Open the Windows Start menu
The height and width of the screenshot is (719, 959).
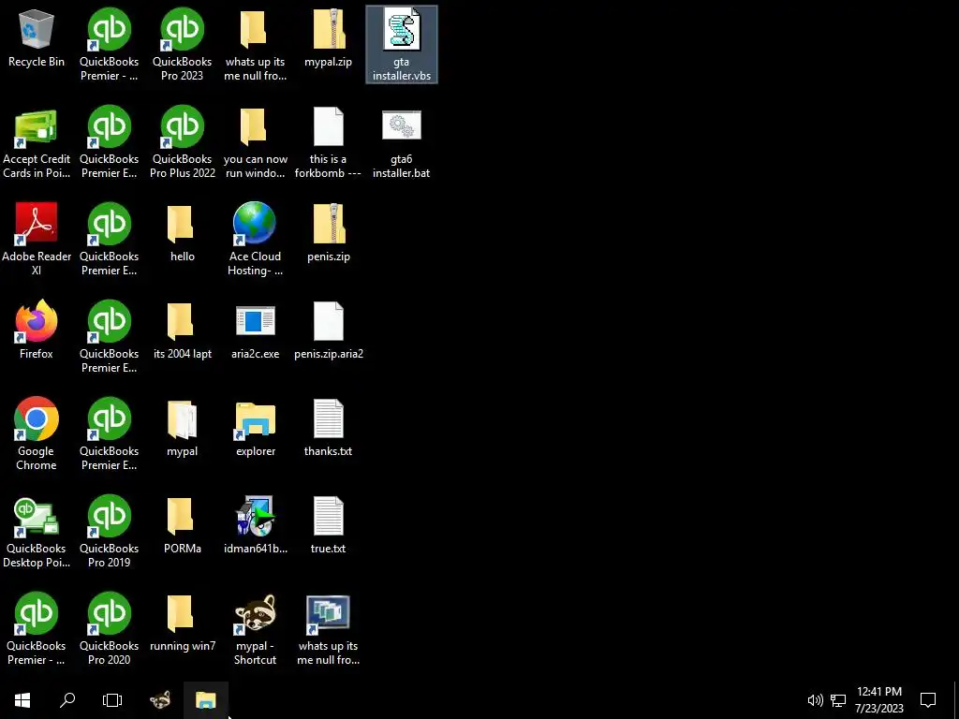[x=22, y=700]
